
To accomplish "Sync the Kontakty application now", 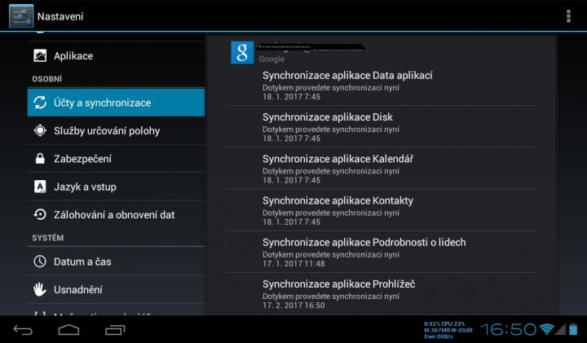I will (381, 210).
